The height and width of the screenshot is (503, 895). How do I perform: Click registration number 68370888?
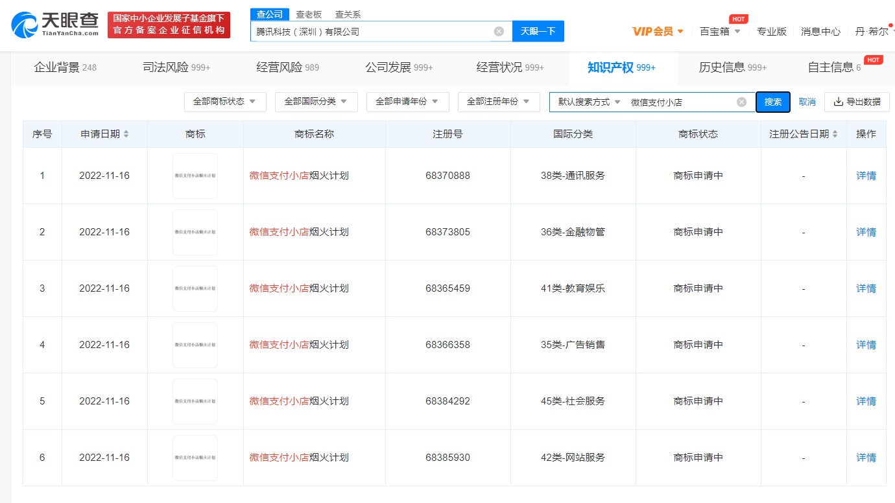[448, 176]
